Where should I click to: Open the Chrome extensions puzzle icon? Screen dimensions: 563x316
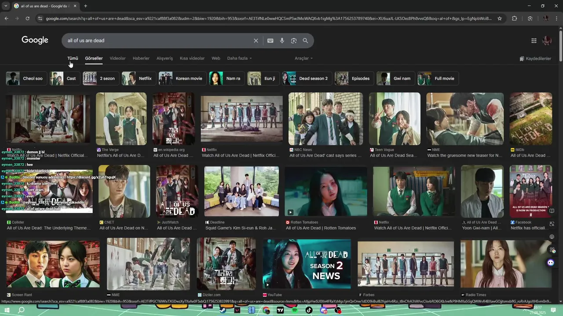[515, 18]
